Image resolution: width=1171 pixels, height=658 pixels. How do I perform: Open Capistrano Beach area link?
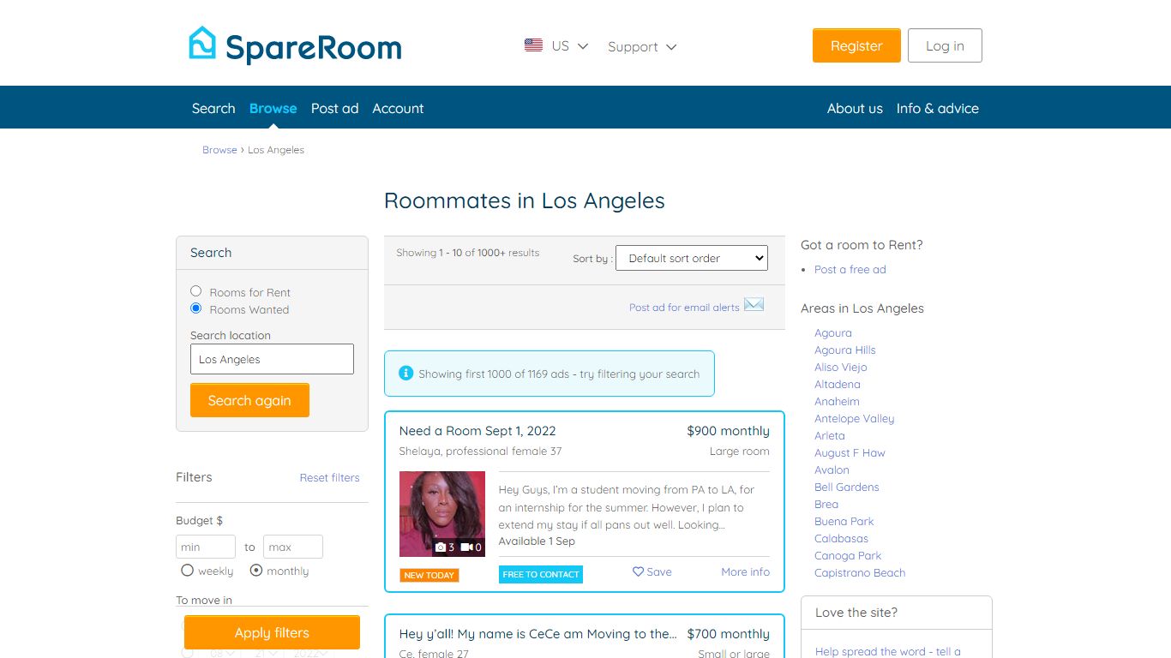pos(860,572)
